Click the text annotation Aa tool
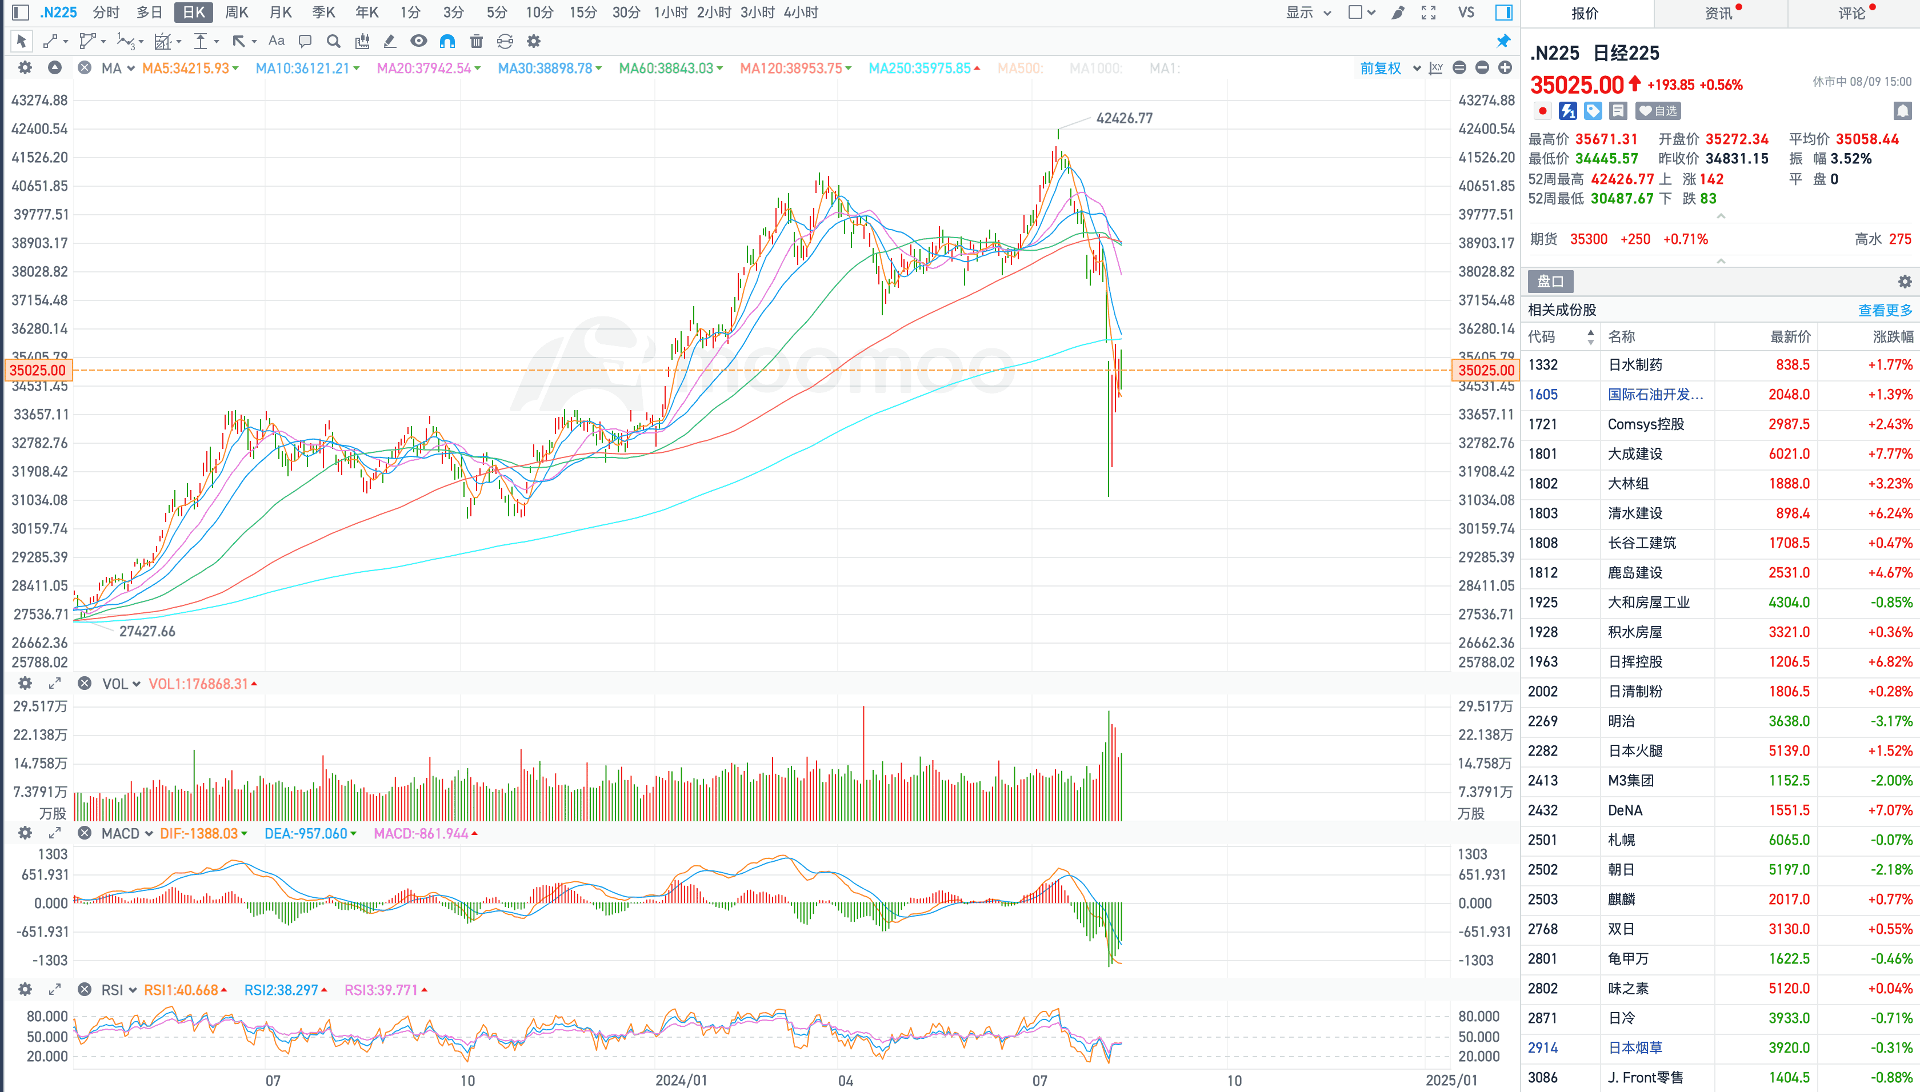 click(276, 41)
